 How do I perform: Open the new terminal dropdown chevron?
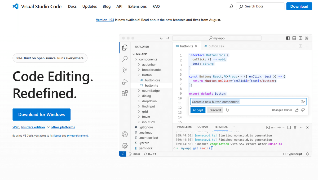click(x=284, y=128)
